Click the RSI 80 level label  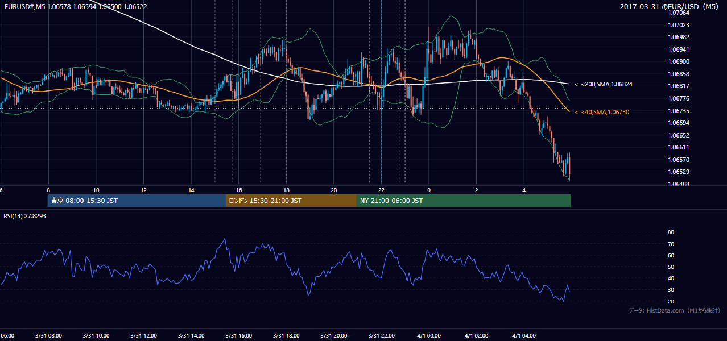(x=671, y=232)
